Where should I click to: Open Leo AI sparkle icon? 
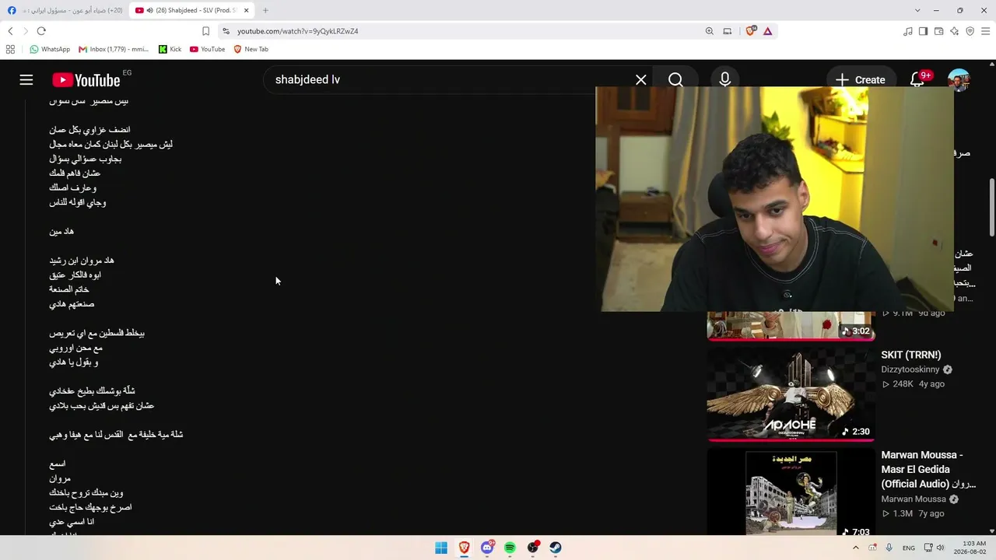(955, 31)
